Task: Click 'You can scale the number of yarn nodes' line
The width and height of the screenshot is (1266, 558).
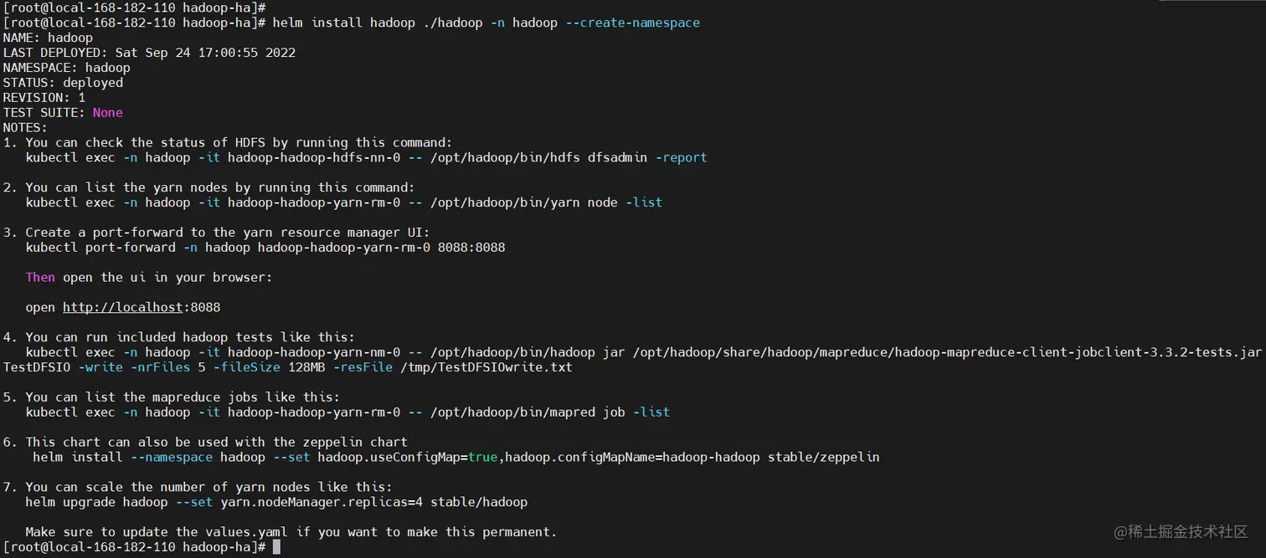Action: click(198, 488)
